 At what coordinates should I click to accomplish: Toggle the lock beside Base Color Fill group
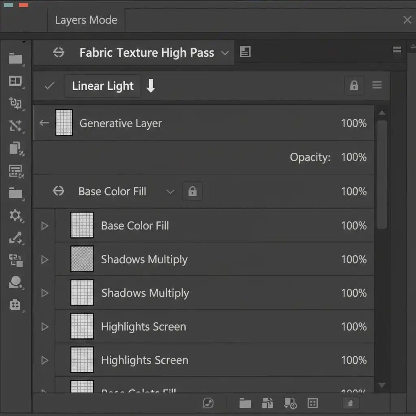pos(193,191)
